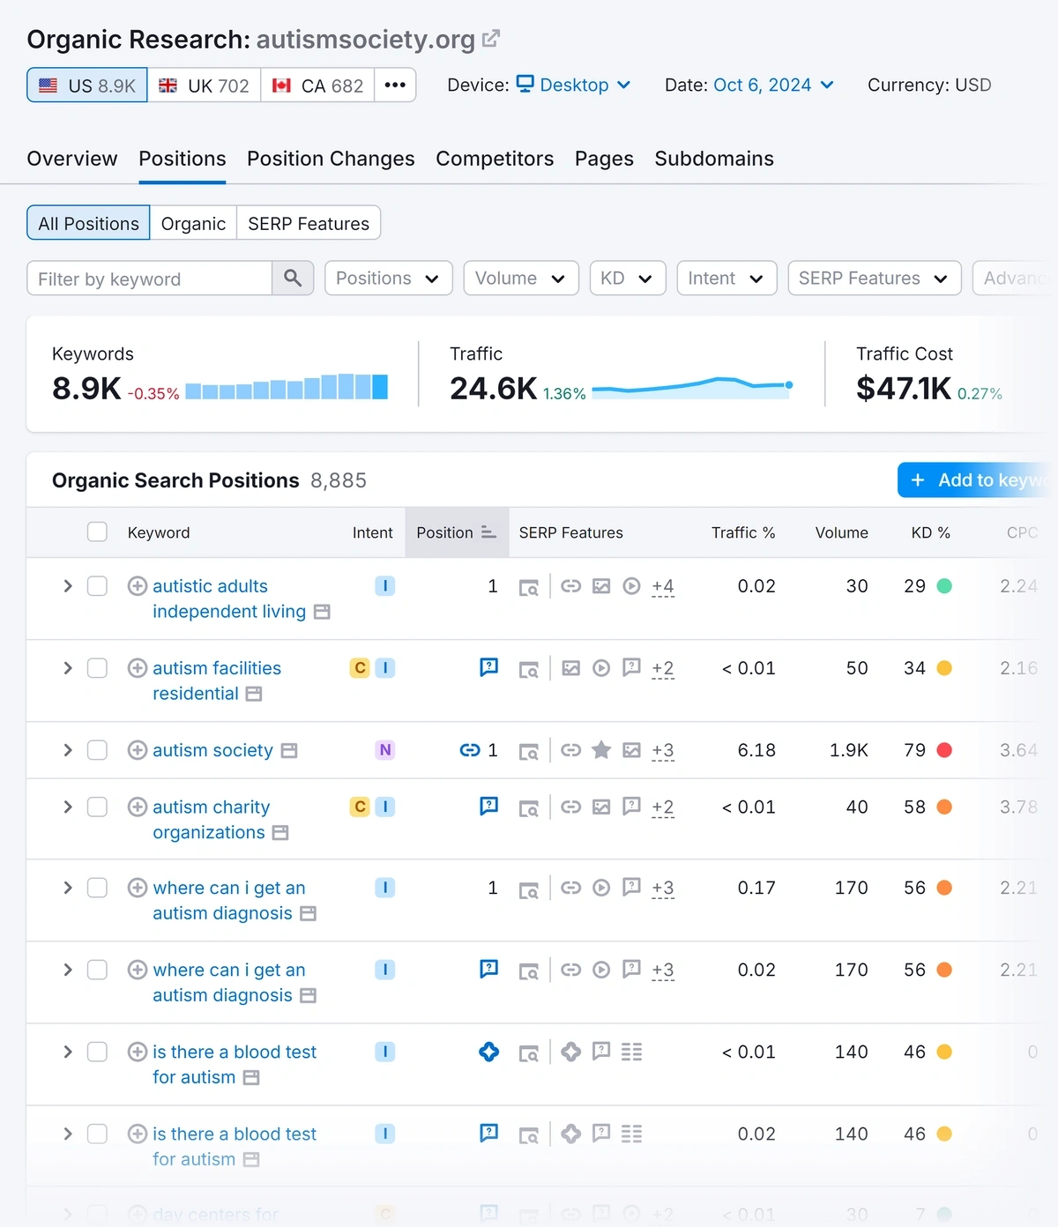Click Navigational intent badge for 'autism society'
1058x1227 pixels.
coord(385,750)
